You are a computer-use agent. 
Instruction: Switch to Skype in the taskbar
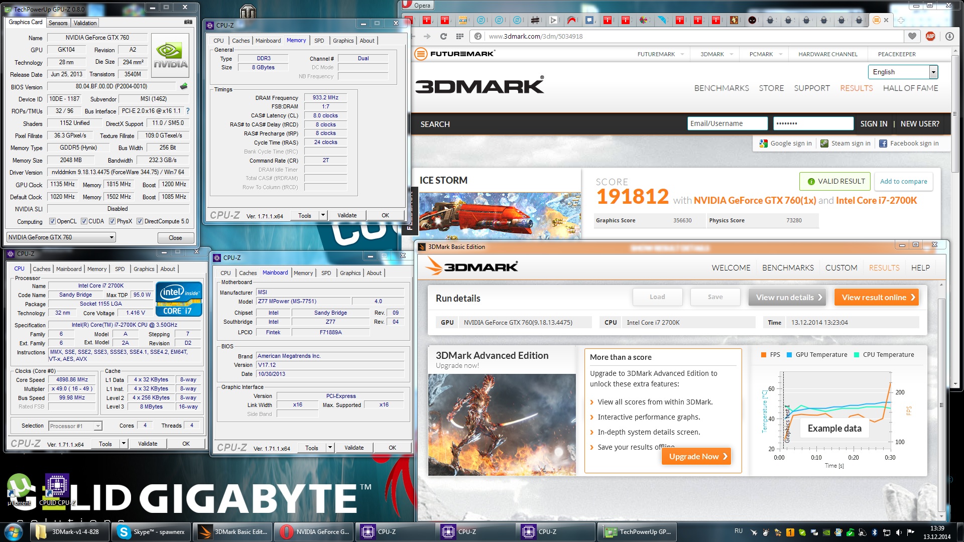tap(151, 532)
